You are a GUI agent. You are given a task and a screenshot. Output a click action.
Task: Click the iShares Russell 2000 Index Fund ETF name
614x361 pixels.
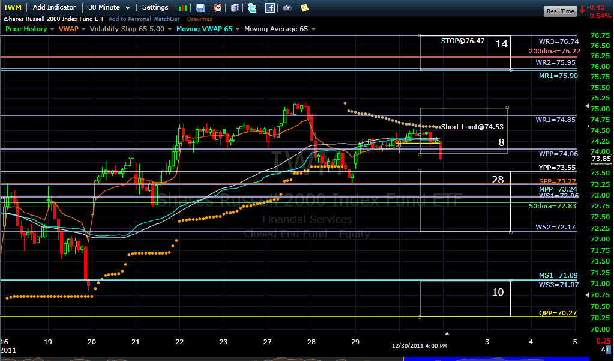[54, 19]
